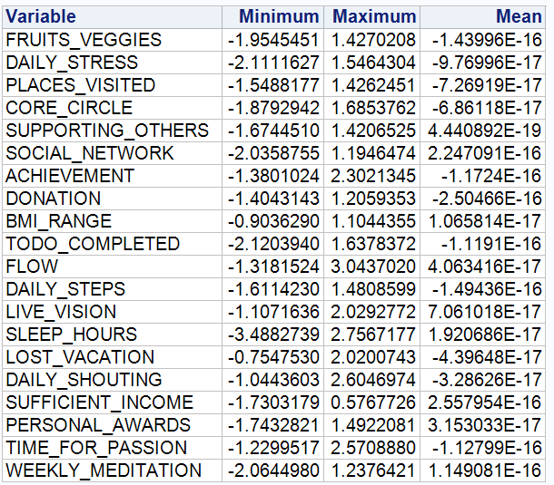Click minimum value -2.0358755
Image resolution: width=554 pixels, height=485 pixels.
tap(272, 153)
